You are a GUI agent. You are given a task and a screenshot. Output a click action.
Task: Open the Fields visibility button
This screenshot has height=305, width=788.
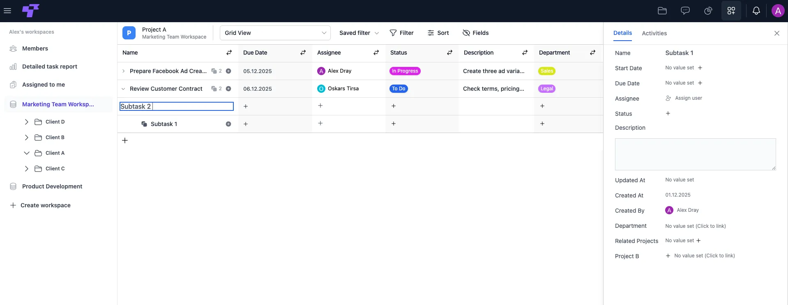pyautogui.click(x=476, y=33)
